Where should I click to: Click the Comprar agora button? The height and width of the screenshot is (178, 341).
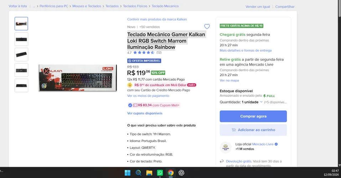tap(253, 116)
